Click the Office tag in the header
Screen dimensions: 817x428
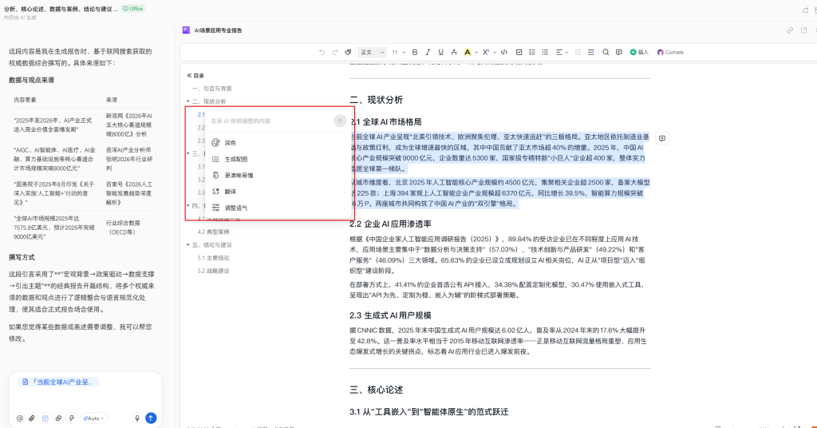click(133, 9)
